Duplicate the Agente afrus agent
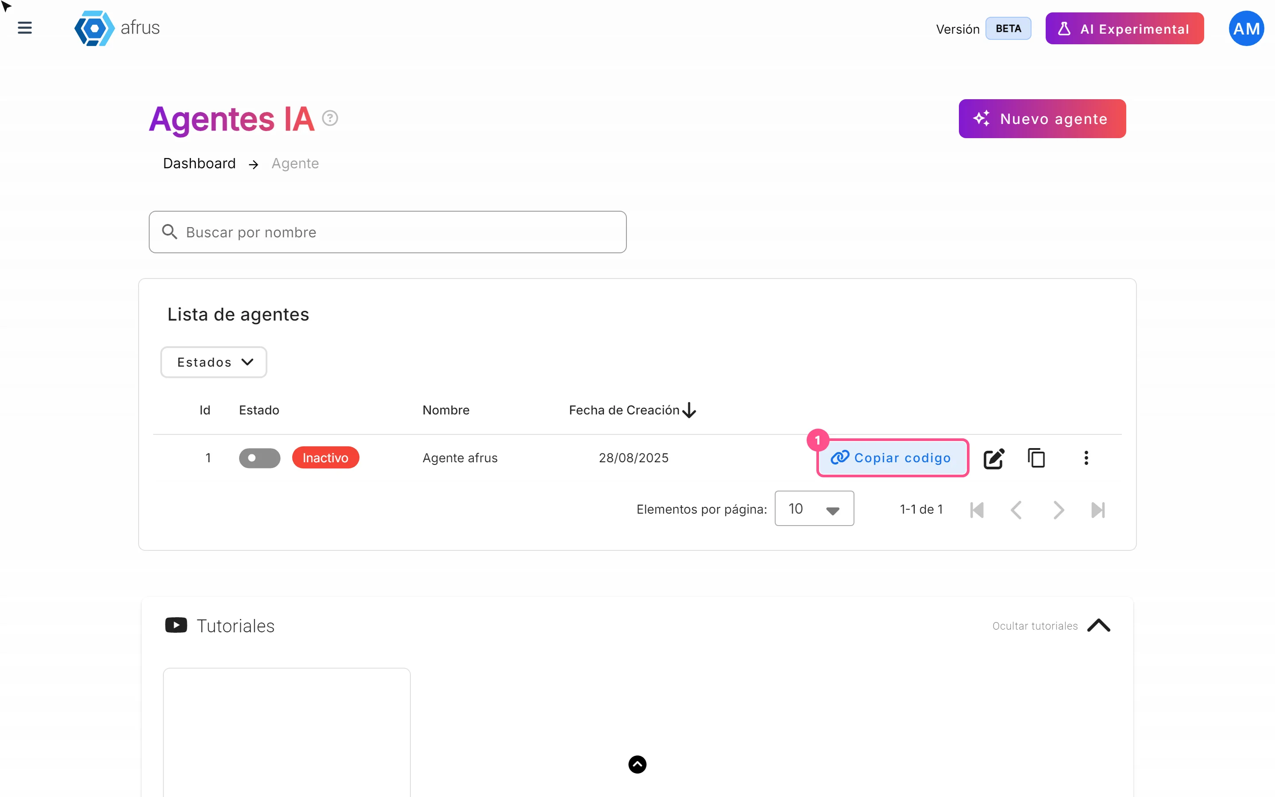Screen dimensions: 1275x797 click(1036, 457)
